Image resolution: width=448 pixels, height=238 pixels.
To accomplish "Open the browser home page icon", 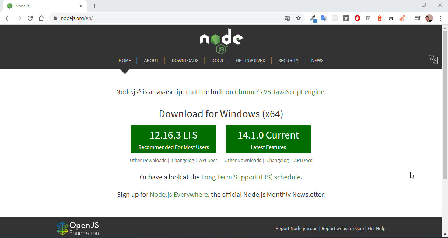I will point(41,18).
